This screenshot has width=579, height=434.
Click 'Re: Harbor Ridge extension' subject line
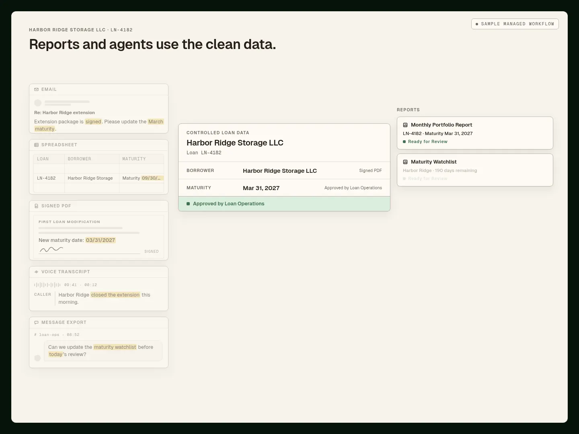(x=64, y=113)
